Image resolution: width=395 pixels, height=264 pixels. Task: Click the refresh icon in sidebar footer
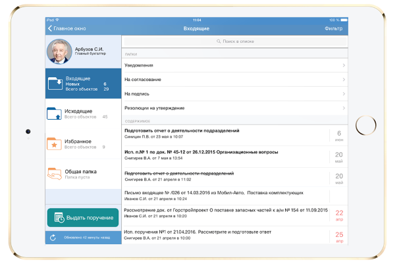(53, 238)
